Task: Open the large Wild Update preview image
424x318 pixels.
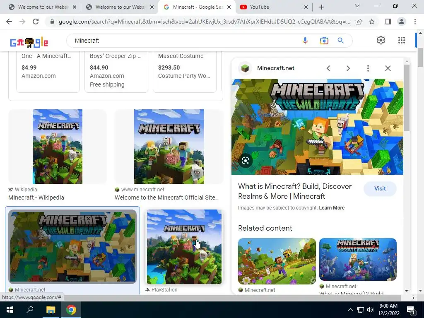Action: point(317,127)
